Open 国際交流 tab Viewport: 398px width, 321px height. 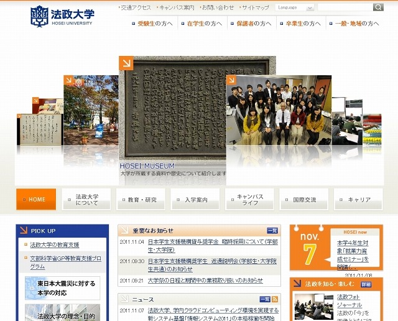point(303,199)
